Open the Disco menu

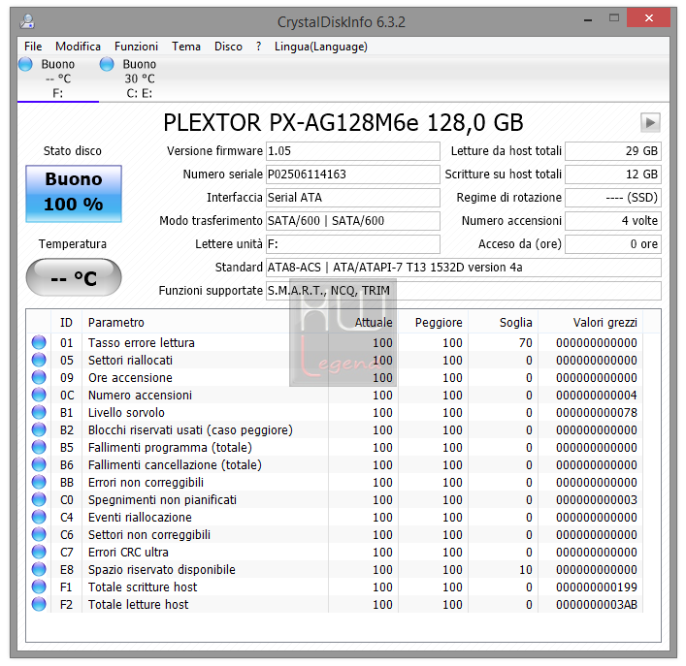click(x=228, y=47)
